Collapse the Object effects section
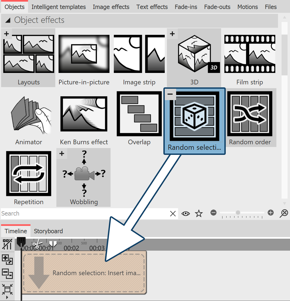Screen dimensions: 290x301 point(8,20)
